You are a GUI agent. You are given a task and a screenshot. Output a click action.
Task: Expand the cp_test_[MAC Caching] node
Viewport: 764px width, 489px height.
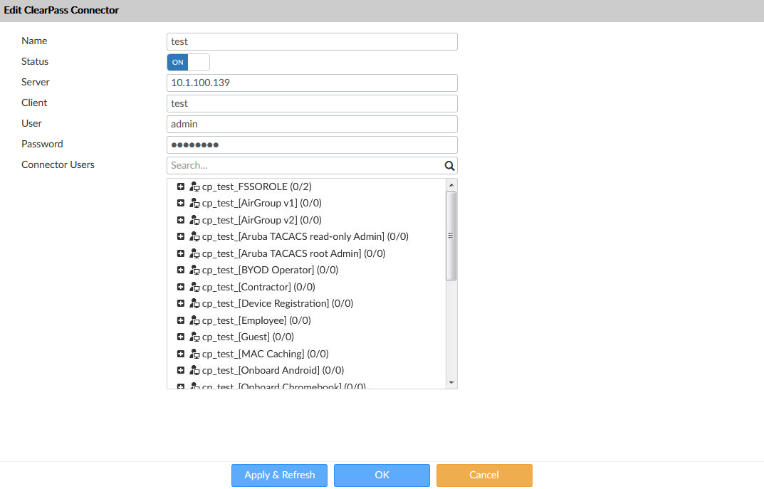(181, 354)
